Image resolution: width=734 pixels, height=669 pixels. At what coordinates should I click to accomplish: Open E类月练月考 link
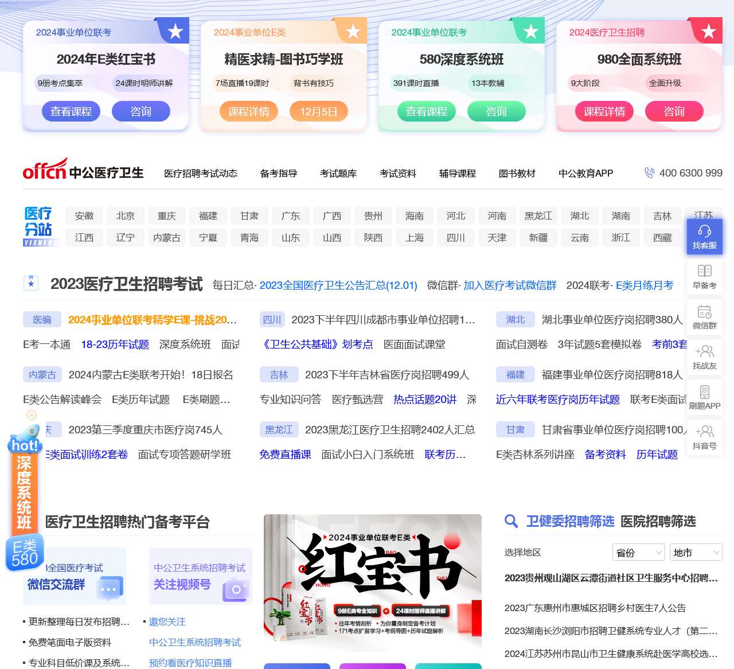tap(645, 285)
